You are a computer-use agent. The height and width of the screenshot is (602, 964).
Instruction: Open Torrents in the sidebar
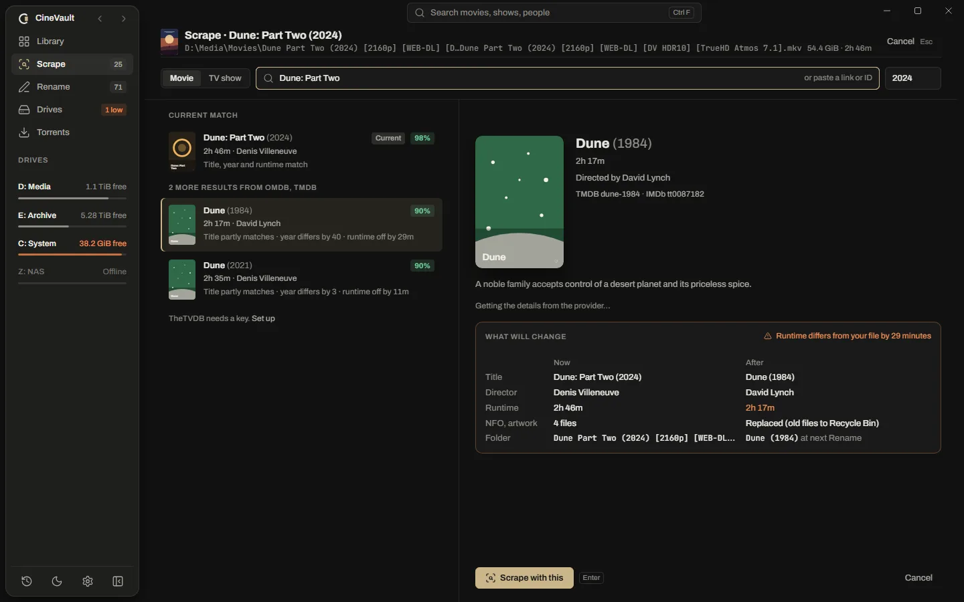[x=72, y=132]
